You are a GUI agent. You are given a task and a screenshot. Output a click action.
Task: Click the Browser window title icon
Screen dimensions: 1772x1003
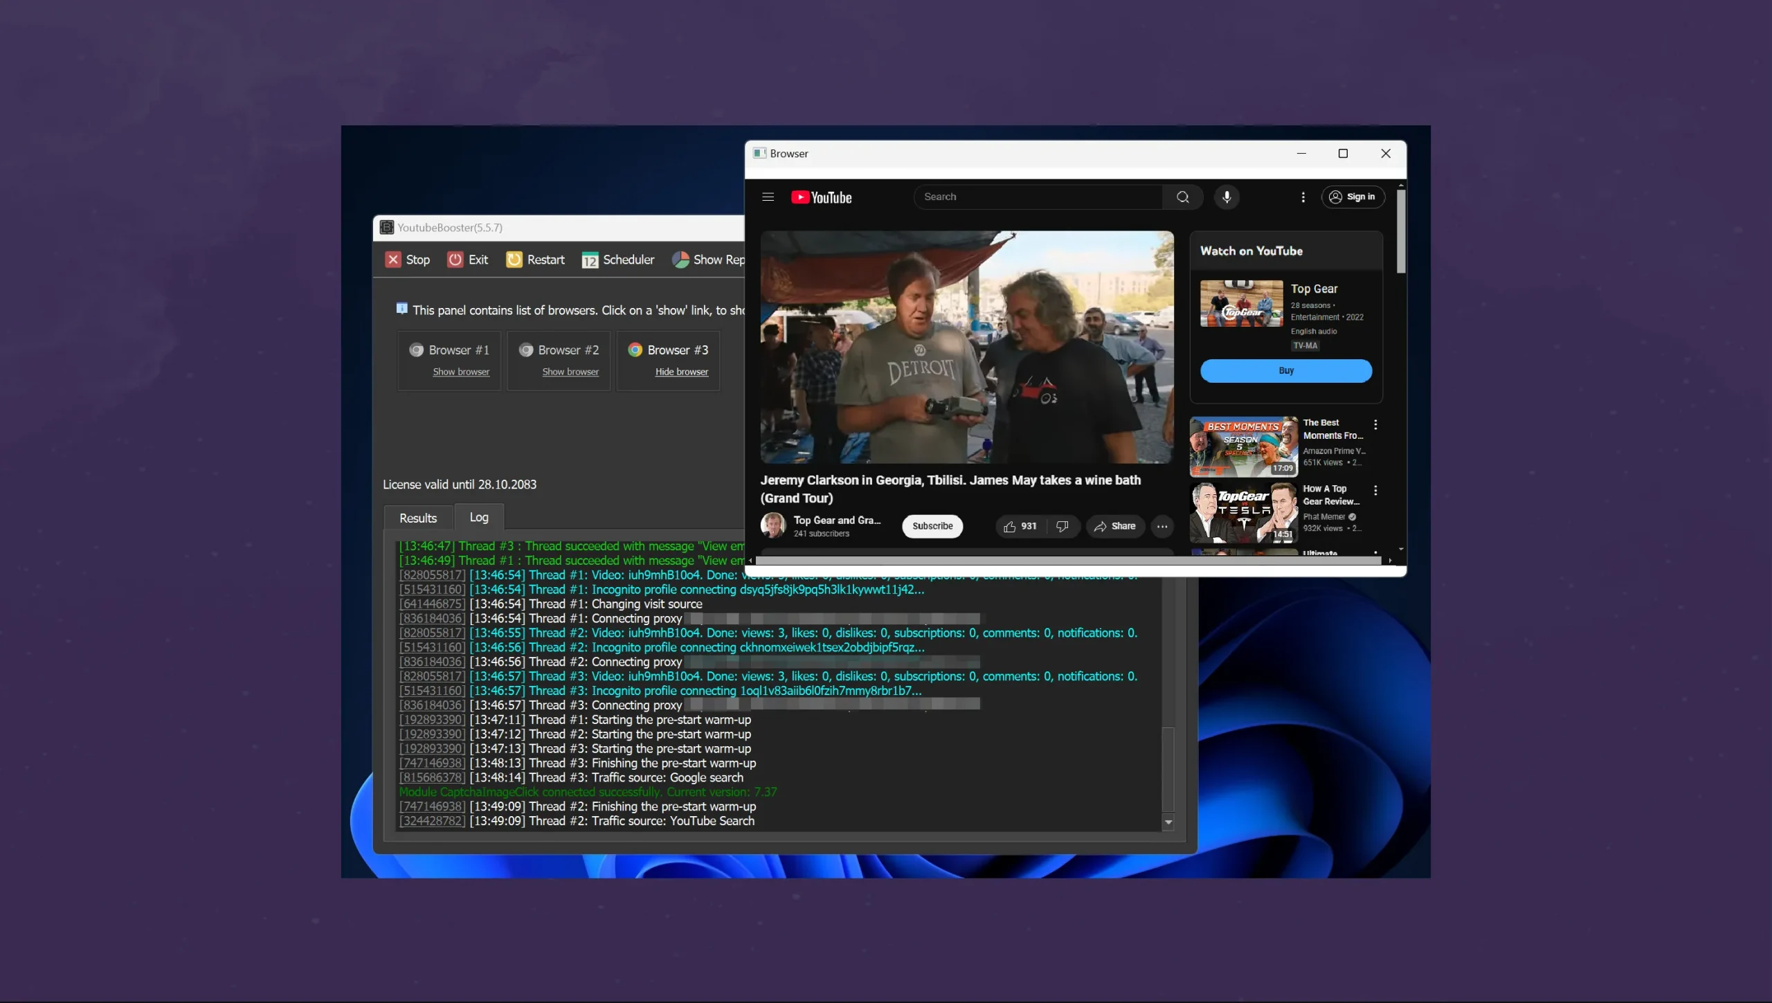(x=759, y=153)
